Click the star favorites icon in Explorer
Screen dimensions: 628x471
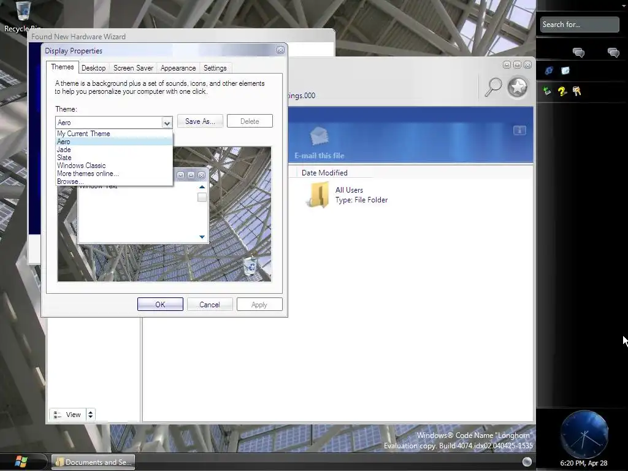[x=518, y=87]
